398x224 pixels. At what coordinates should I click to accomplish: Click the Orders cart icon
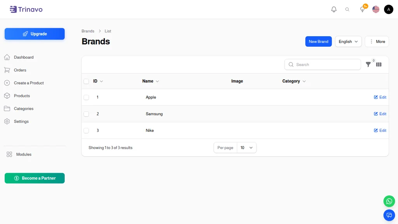pyautogui.click(x=7, y=70)
